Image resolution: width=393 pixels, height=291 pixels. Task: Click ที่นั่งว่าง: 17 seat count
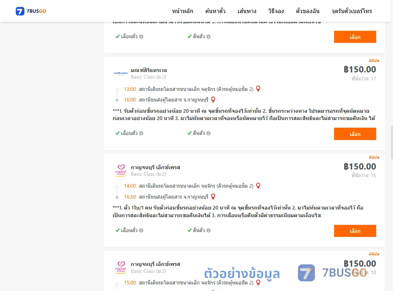click(364, 79)
